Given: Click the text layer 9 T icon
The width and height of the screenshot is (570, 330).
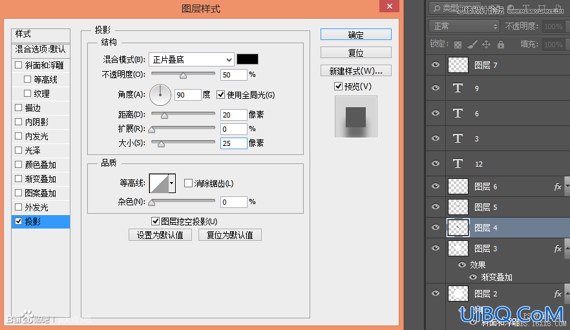Looking at the screenshot, I should coord(458,88).
